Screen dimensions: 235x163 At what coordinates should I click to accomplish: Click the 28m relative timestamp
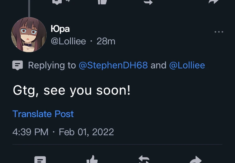(106, 41)
